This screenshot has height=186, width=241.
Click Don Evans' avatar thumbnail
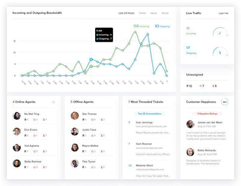tap(17, 131)
